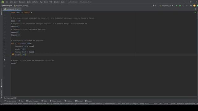
Task: Toggle tool window bars icon in status bar corner
Action: pyautogui.click(x=1, y=104)
